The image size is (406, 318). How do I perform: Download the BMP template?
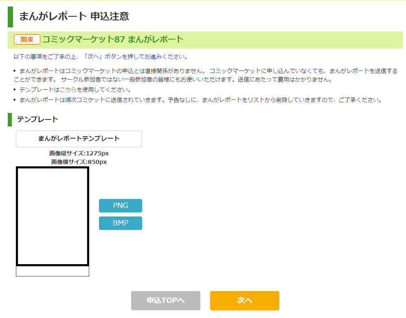tap(121, 223)
